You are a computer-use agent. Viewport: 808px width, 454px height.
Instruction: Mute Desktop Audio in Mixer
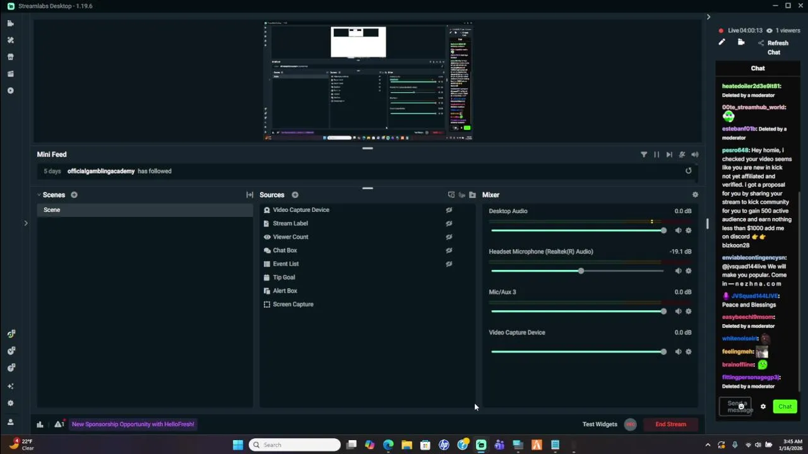point(678,231)
